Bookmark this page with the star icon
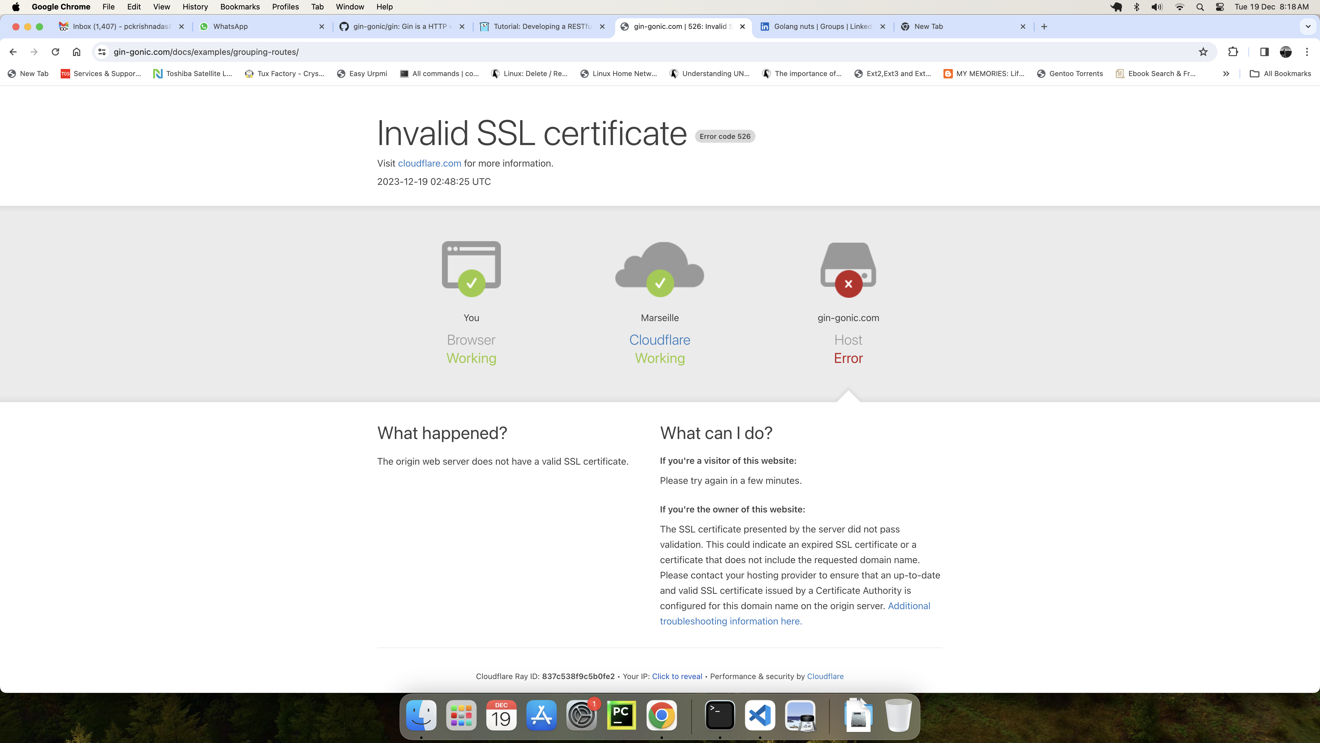The height and width of the screenshot is (743, 1320). point(1203,52)
